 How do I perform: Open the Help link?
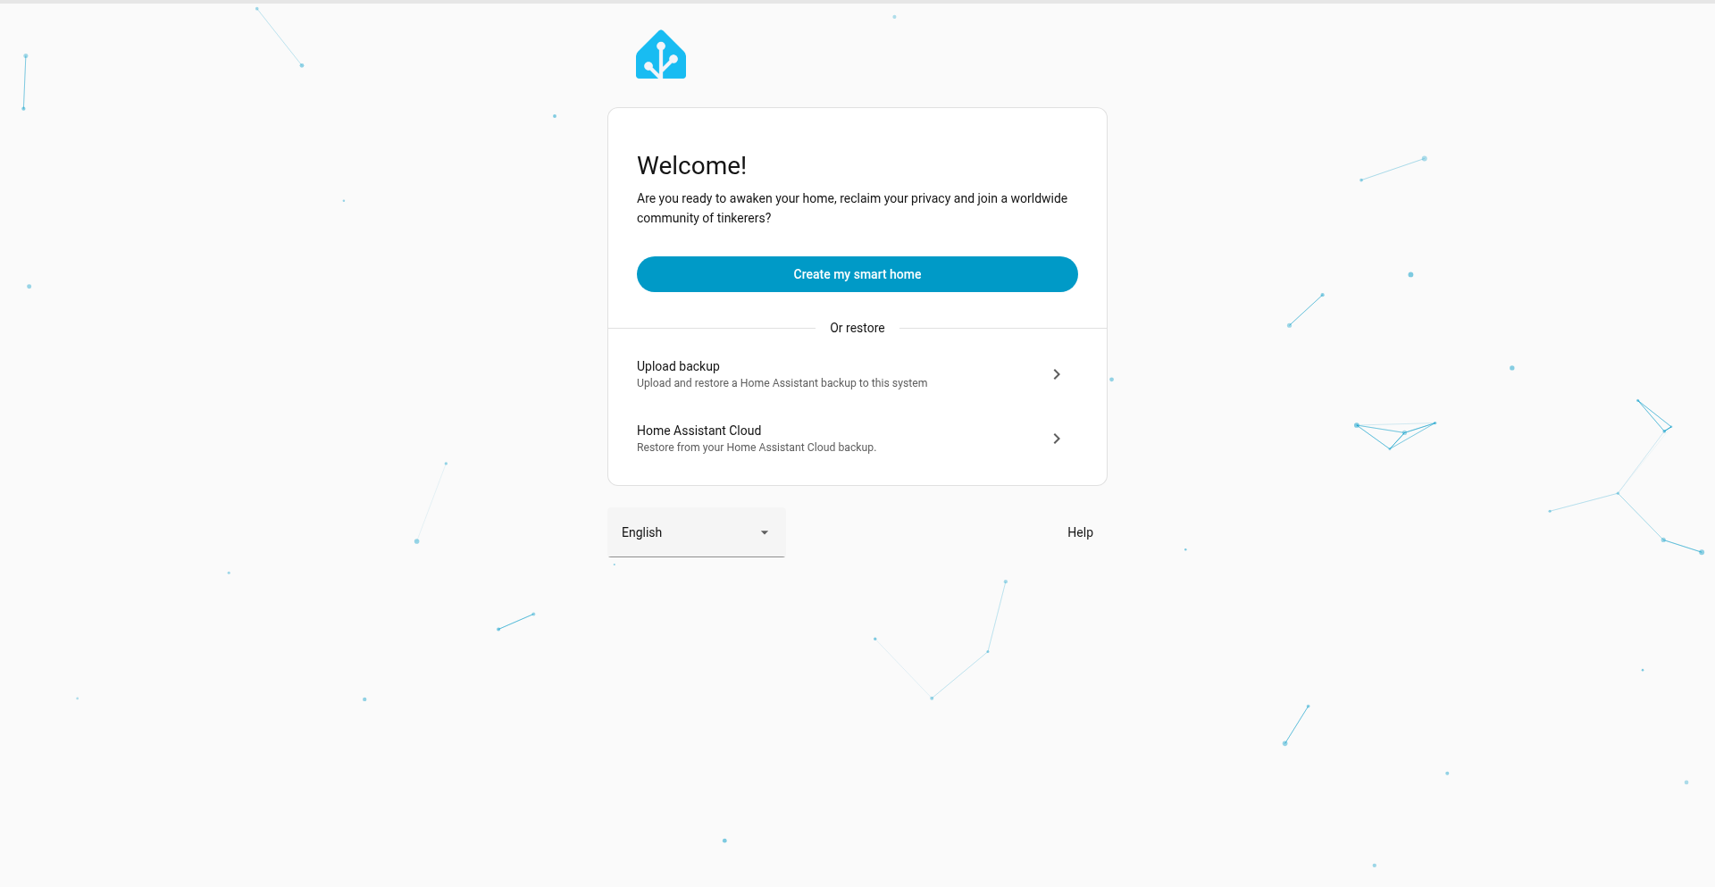pos(1080,532)
